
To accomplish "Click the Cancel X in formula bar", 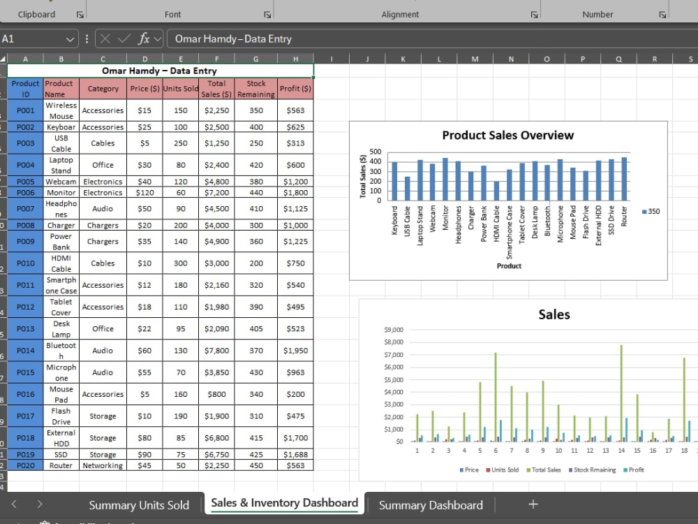I will coord(105,38).
